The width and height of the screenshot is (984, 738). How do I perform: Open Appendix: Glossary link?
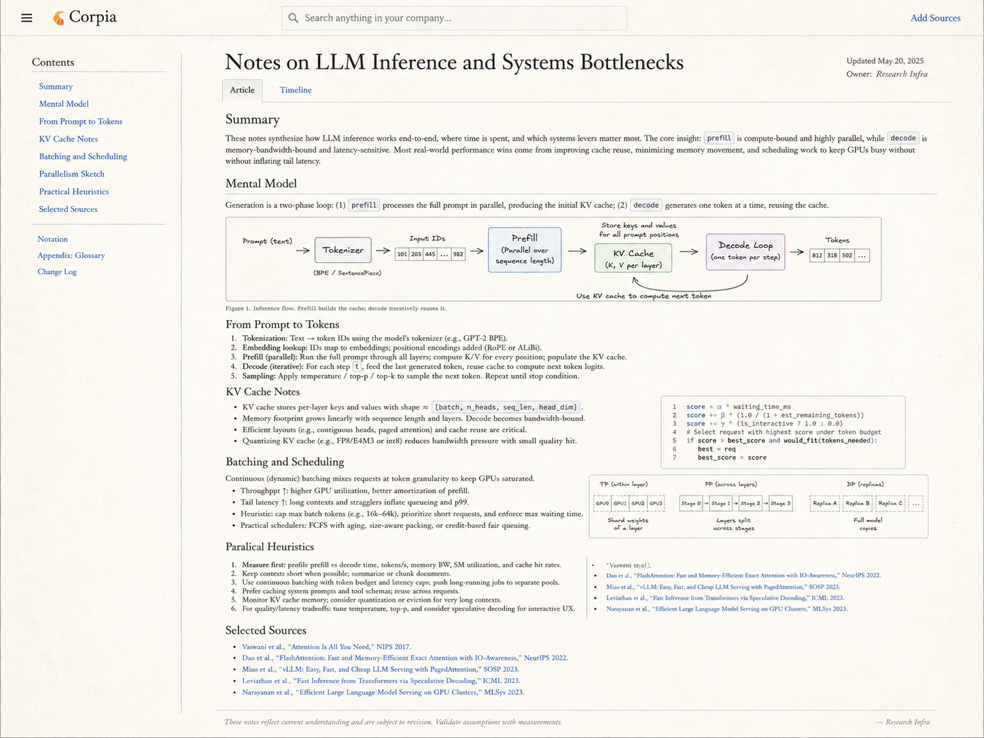coord(71,256)
